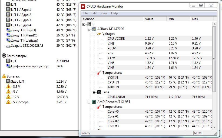Click voltage icon beside +12 V
Image resolution: width=222 pixels, height=138 pixels.
(8, 97)
